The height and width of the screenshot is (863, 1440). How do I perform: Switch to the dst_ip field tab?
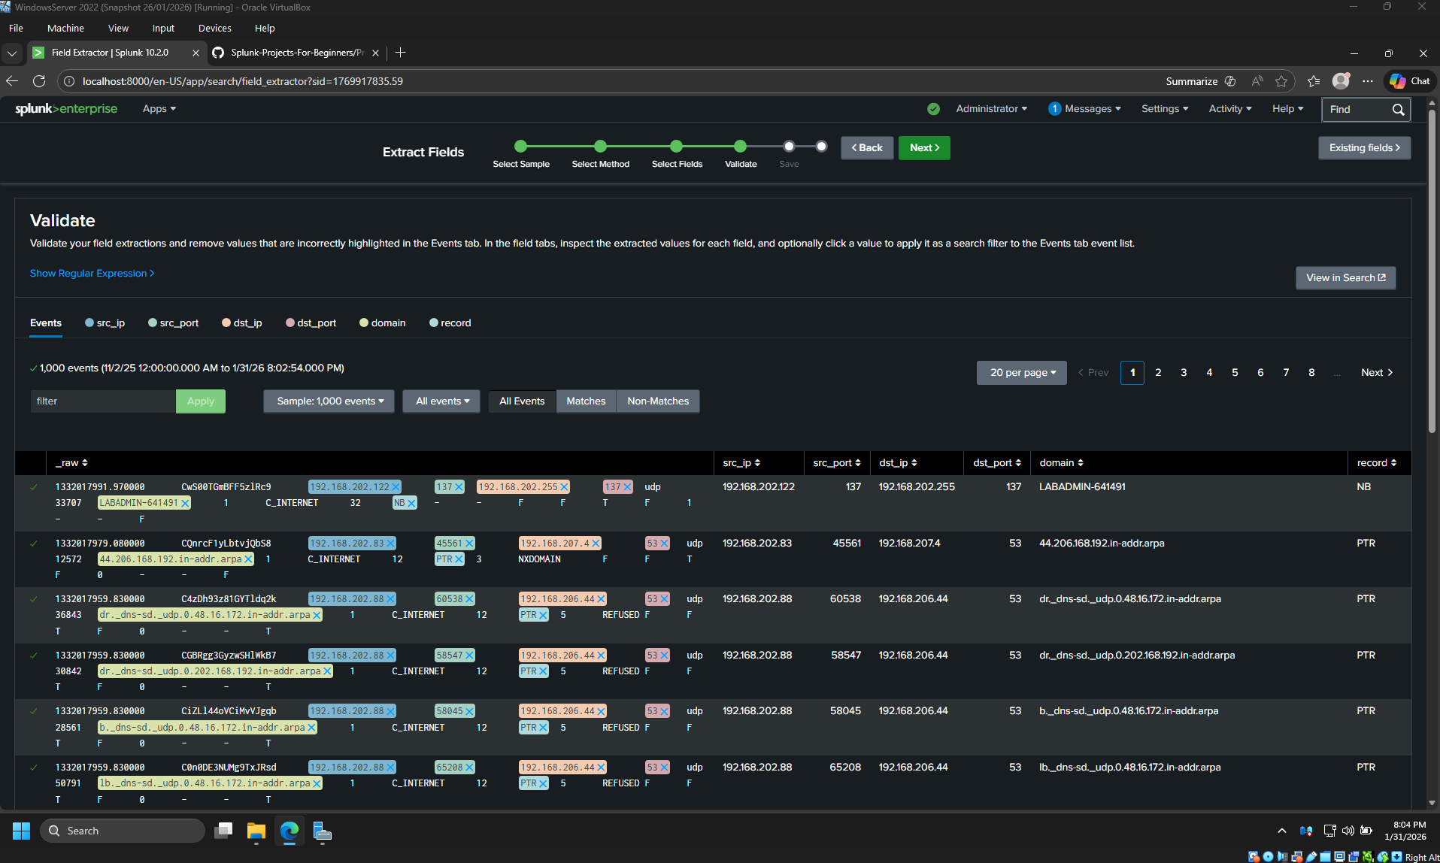(x=247, y=323)
